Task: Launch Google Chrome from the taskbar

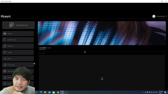Action: (58, 92)
